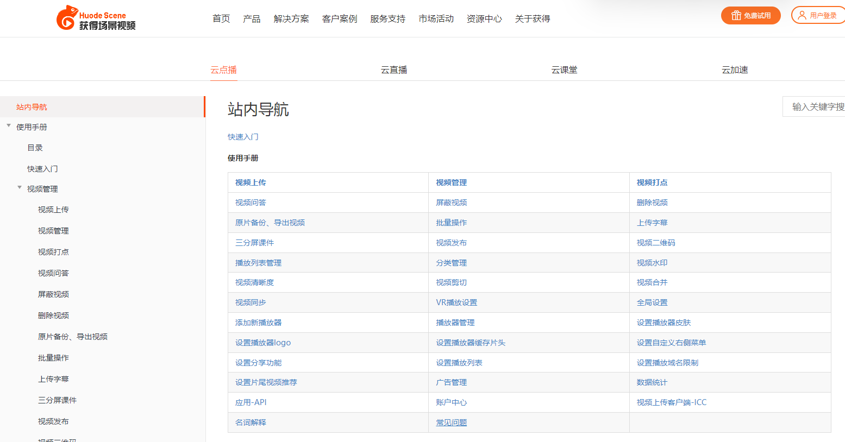845x442 pixels.
Task: Open the 视频水印 table link
Action: point(652,263)
